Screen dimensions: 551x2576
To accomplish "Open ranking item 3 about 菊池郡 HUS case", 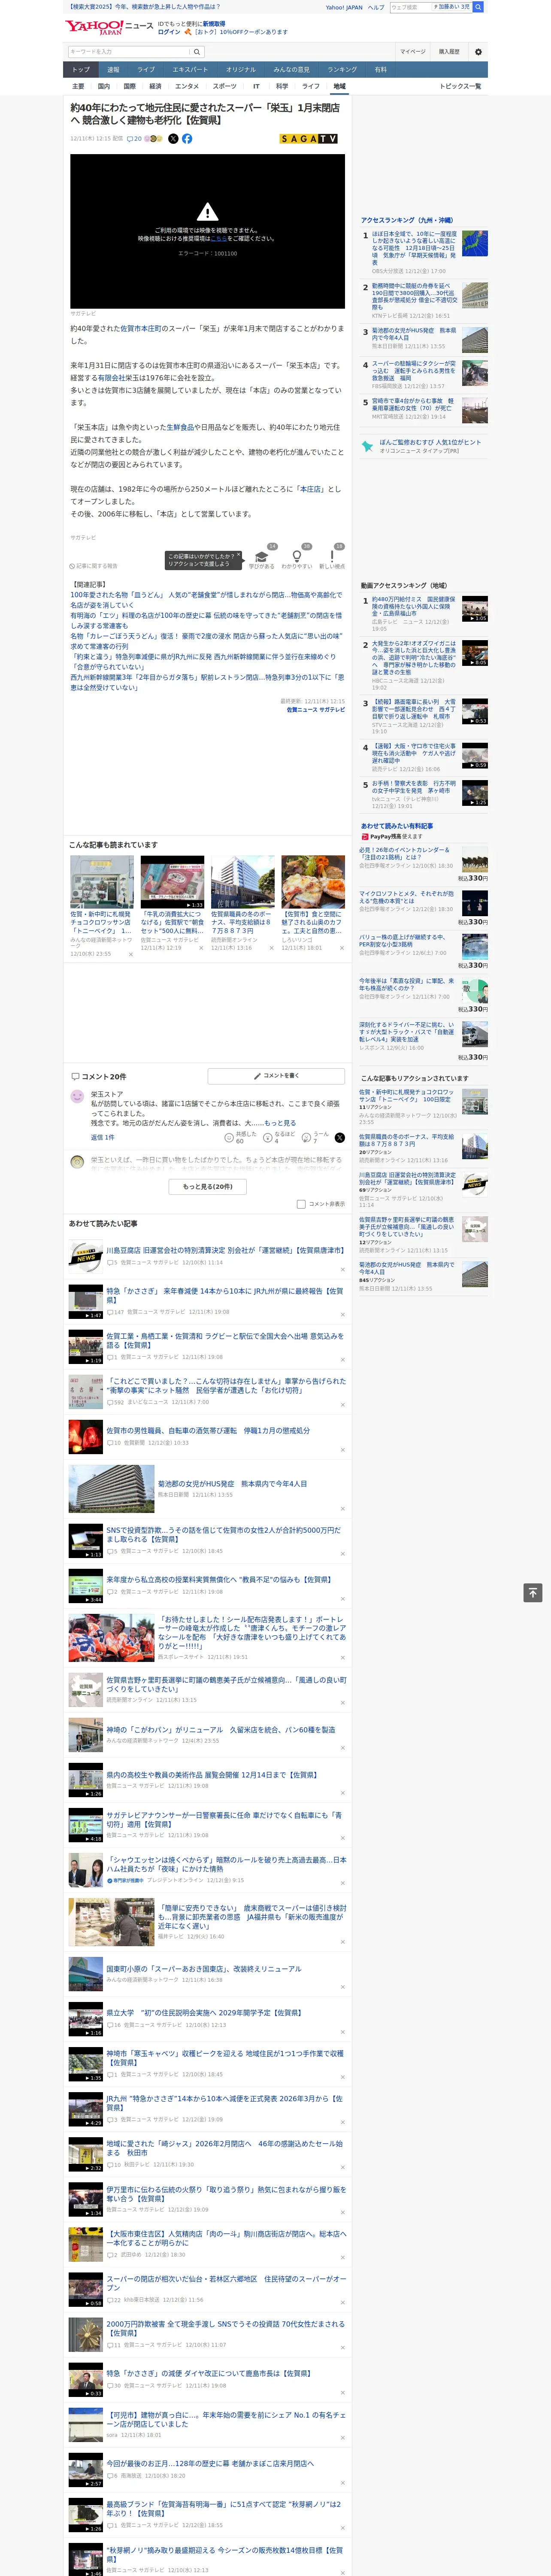I will pyautogui.click(x=414, y=334).
